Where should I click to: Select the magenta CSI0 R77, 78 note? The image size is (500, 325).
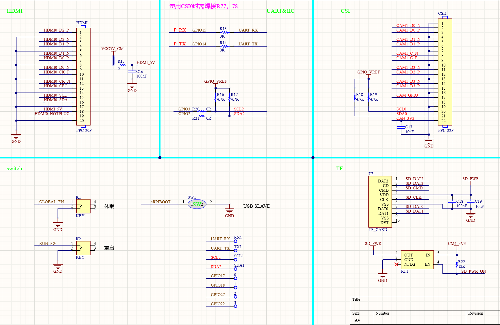click(203, 6)
